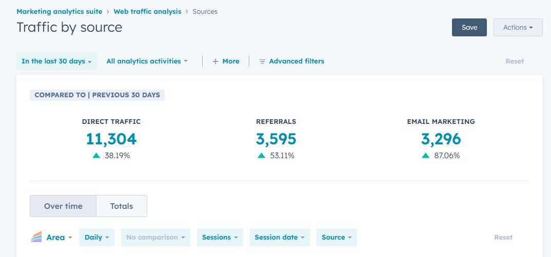Click the Sources breadcrumb text
Viewport: 551px width, 257px height.
[205, 12]
